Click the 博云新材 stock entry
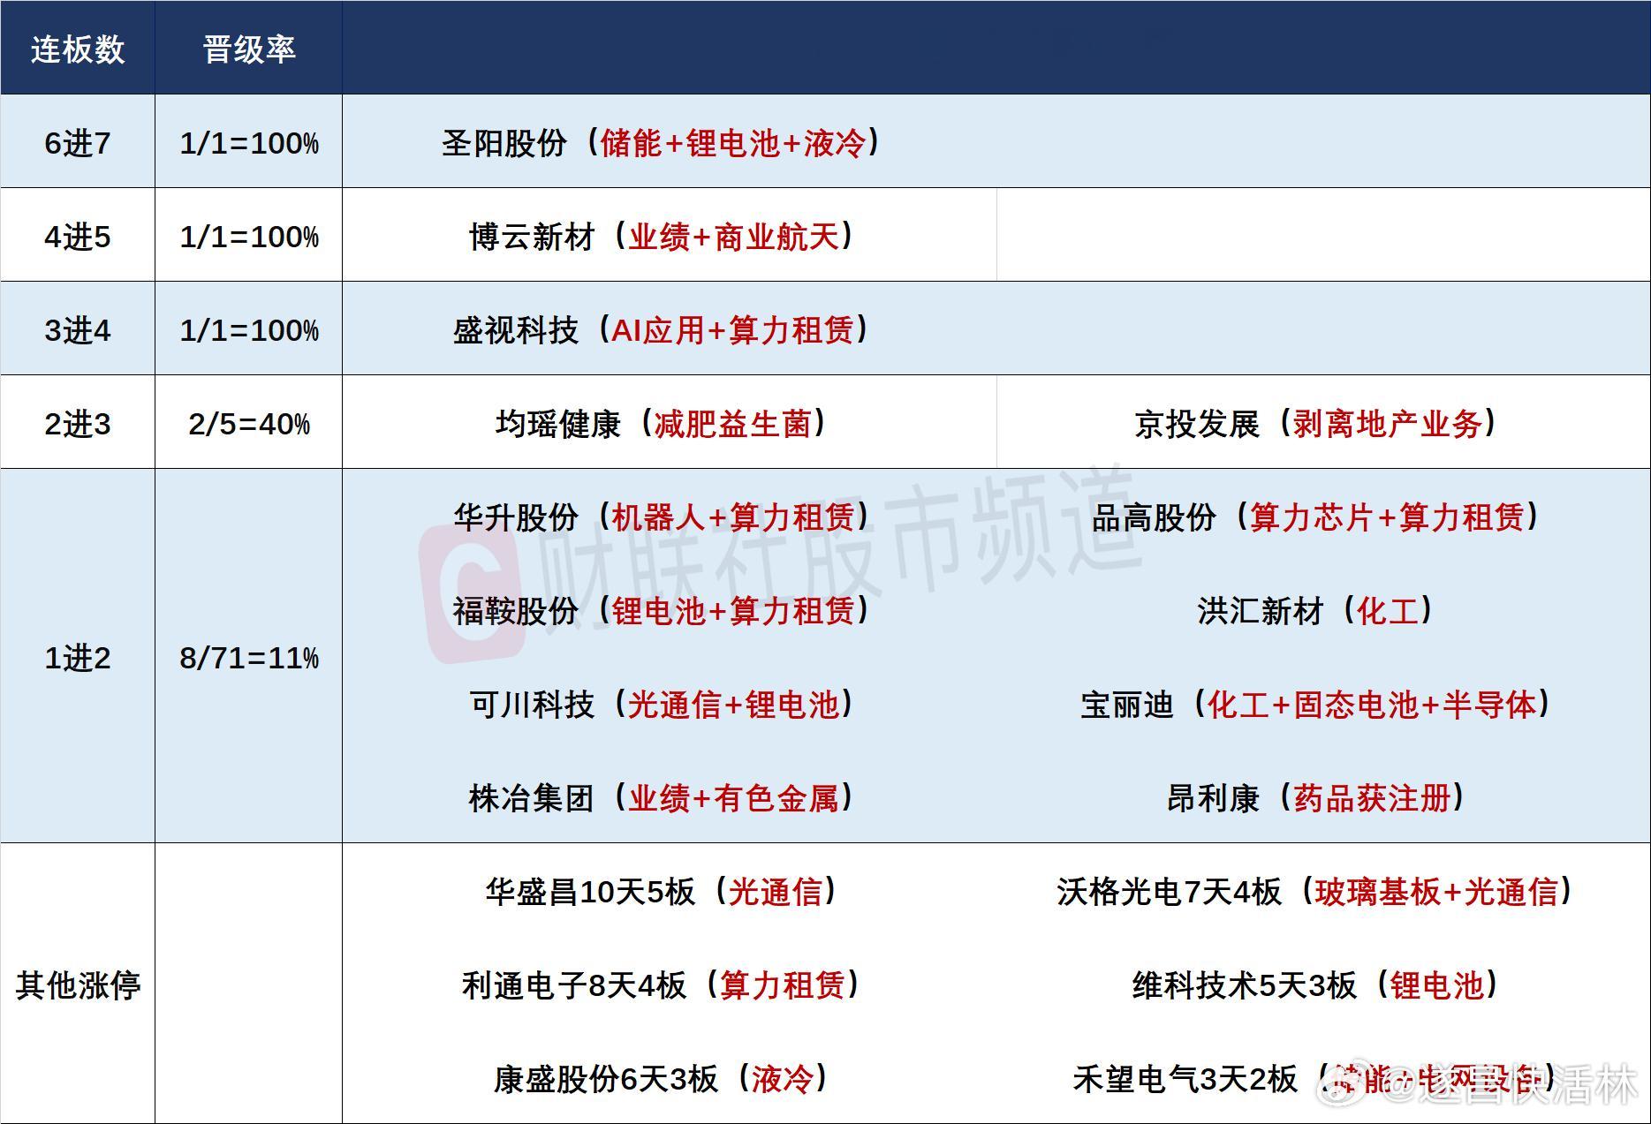 [662, 237]
